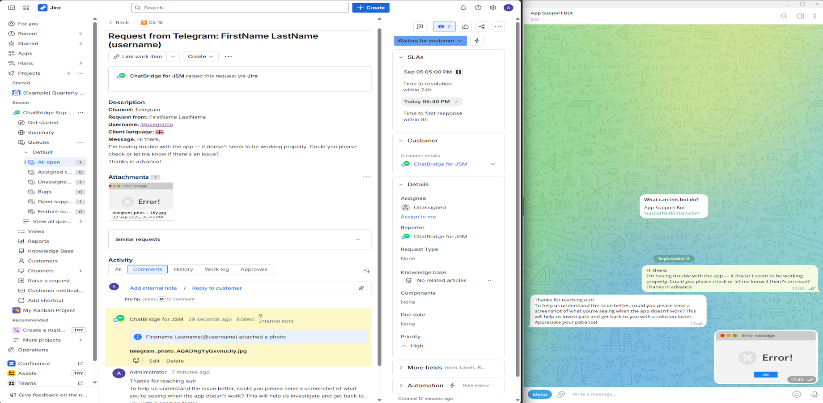The height and width of the screenshot is (403, 823).
Task: Click the Telegram Menu button
Action: pyautogui.click(x=540, y=394)
